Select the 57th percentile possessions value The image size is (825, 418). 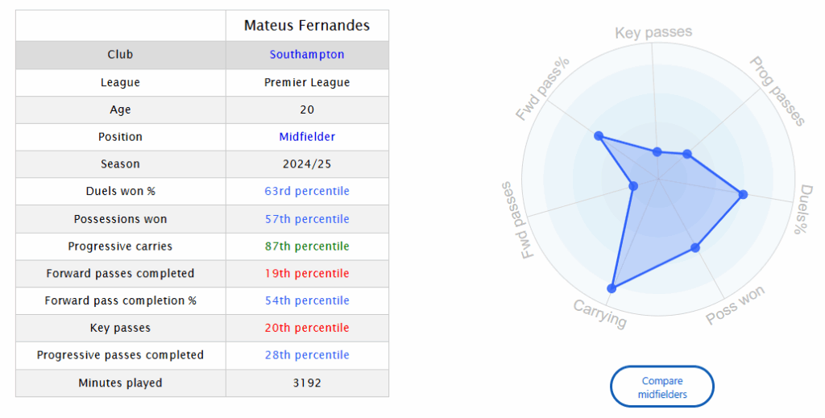click(307, 219)
